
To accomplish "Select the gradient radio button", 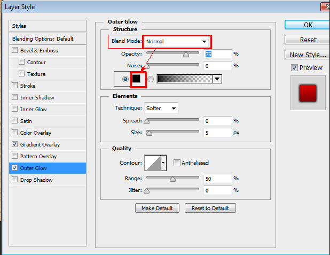I will point(151,79).
